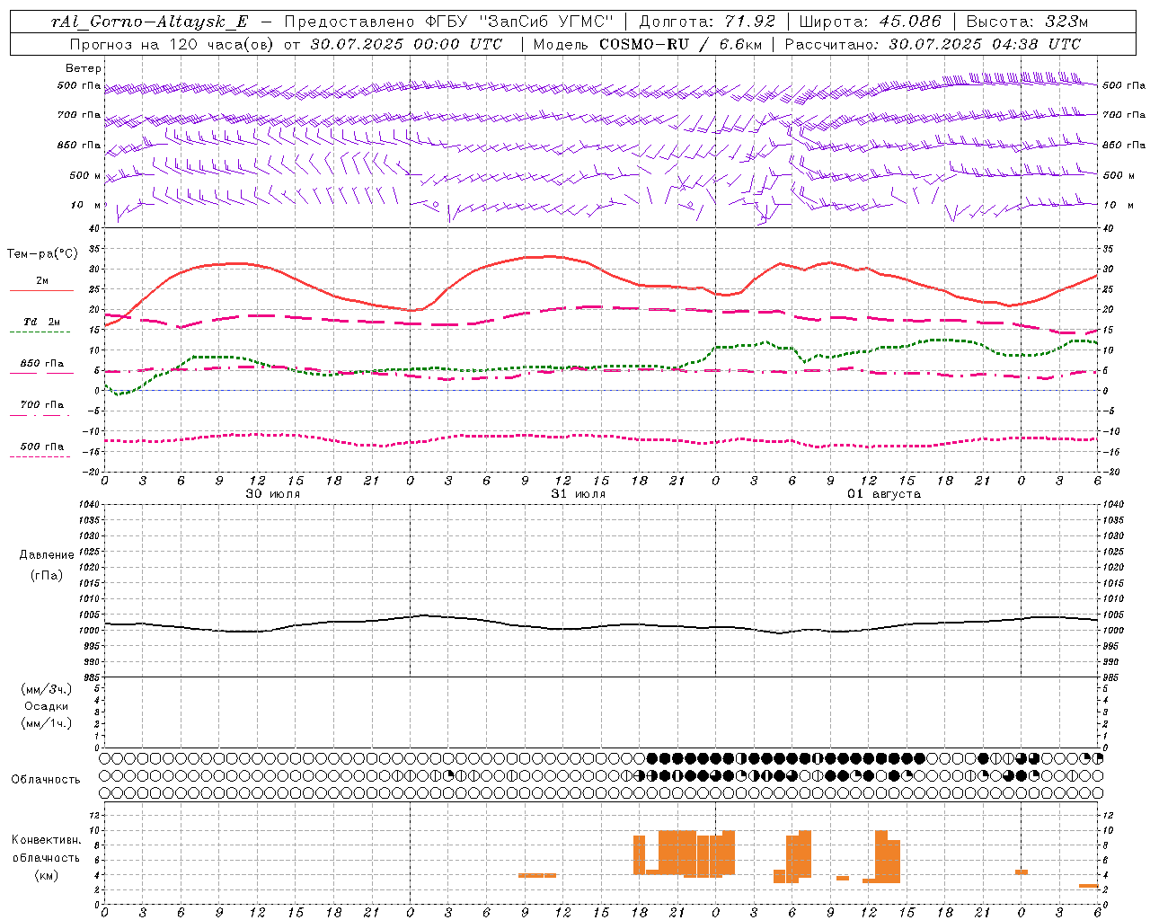Click the Осадки panel label
Image resolution: width=1150 pixels, height=920 pixels.
click(47, 706)
